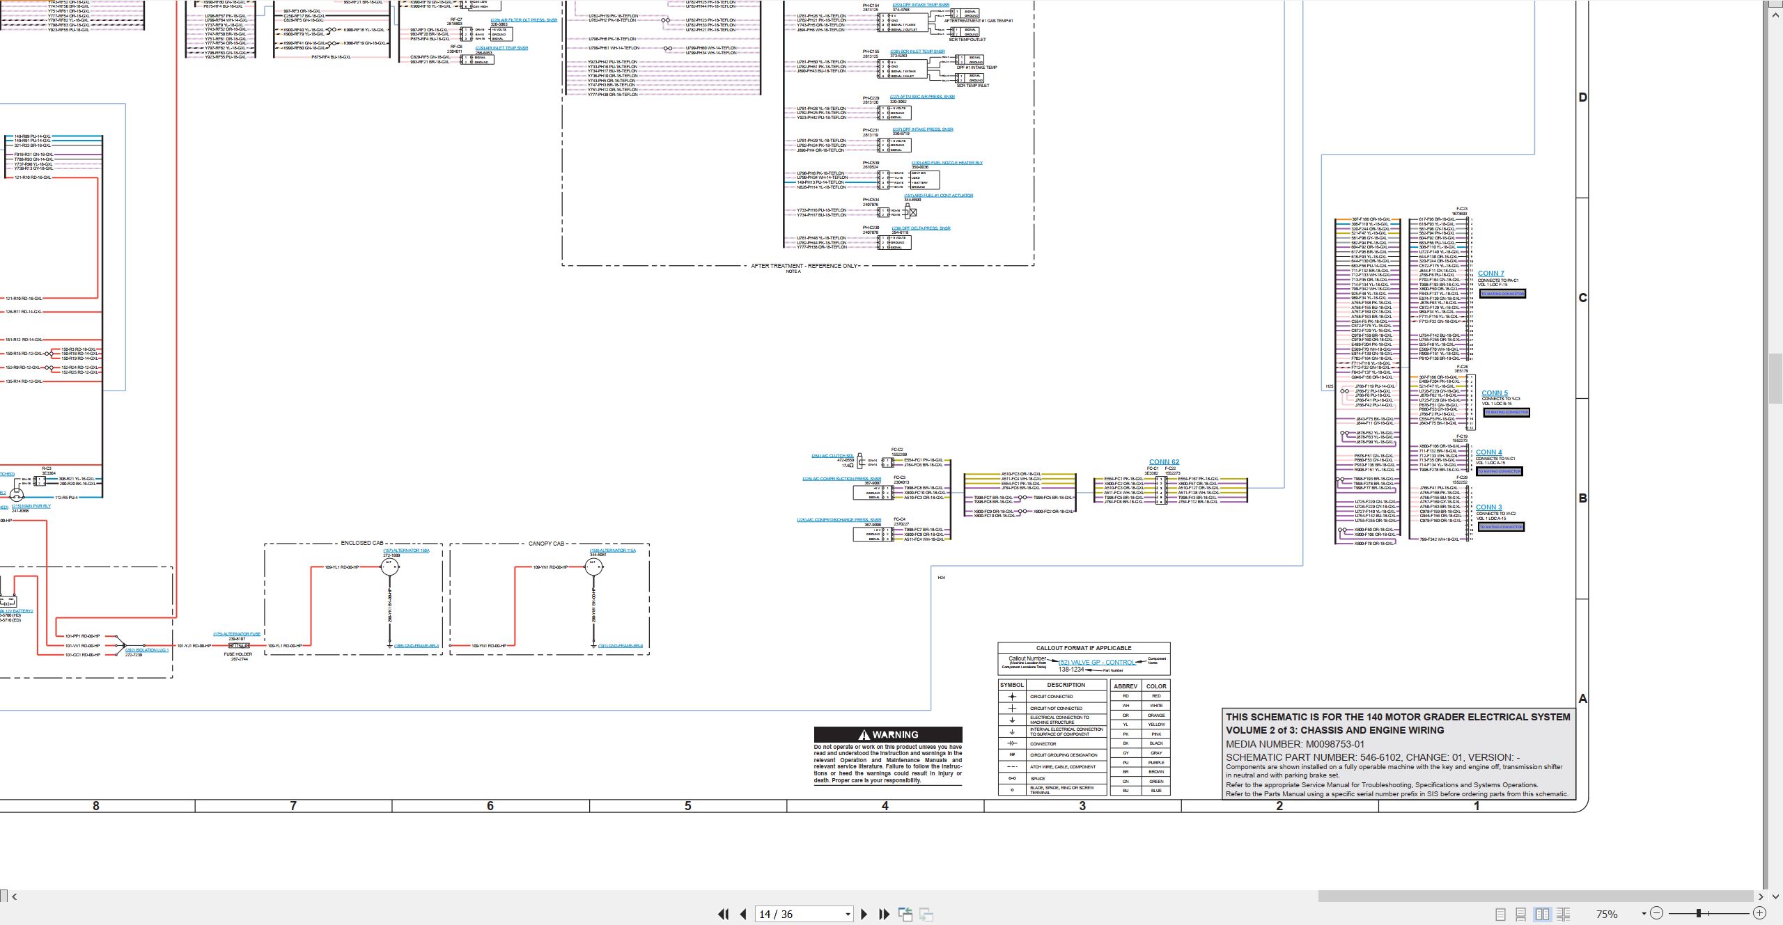Click the horizontal scrollbar left arrow

pyautogui.click(x=14, y=896)
